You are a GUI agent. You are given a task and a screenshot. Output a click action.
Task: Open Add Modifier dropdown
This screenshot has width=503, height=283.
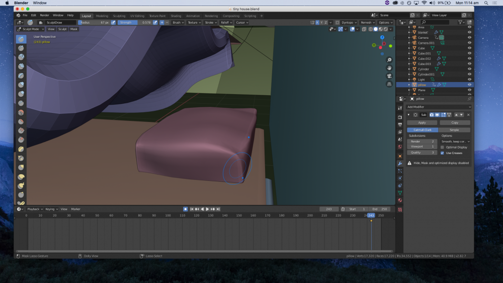pos(439,107)
